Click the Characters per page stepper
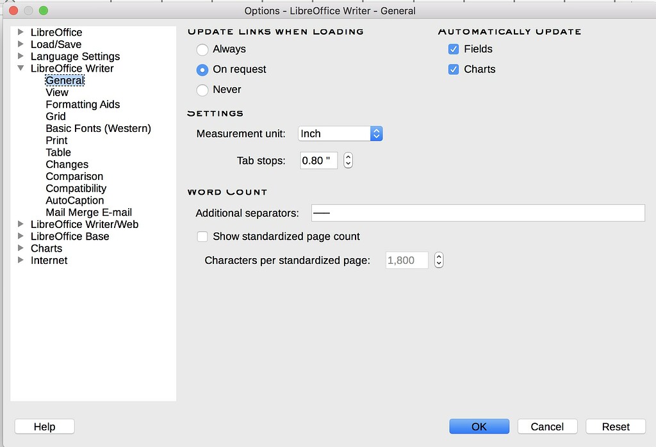This screenshot has height=447, width=656. pos(438,260)
